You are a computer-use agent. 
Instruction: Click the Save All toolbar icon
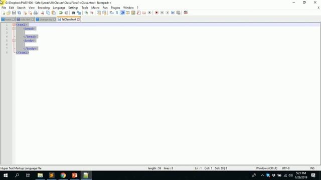click(19, 12)
